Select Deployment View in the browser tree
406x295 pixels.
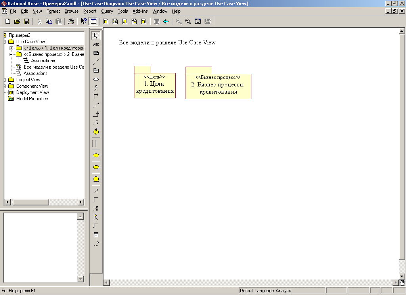click(33, 92)
